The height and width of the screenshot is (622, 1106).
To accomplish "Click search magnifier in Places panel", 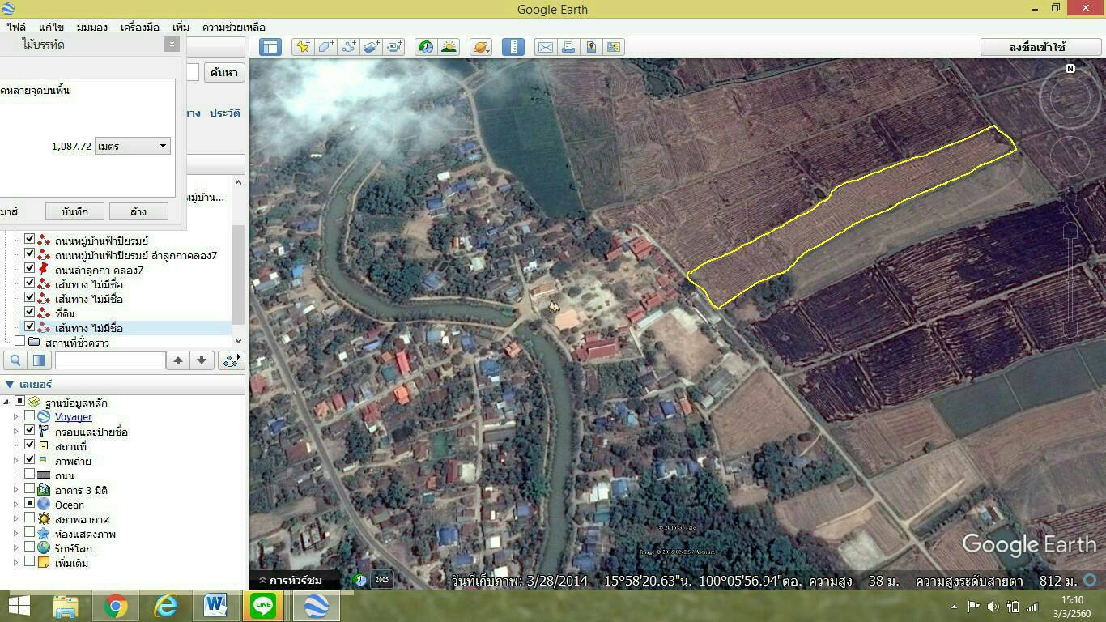I will click(15, 360).
